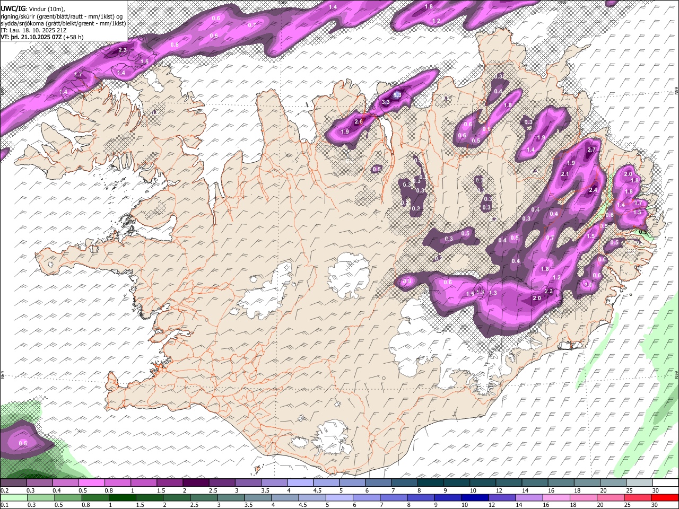Click the 3.3 precipitation value on the map

[x=386, y=102]
